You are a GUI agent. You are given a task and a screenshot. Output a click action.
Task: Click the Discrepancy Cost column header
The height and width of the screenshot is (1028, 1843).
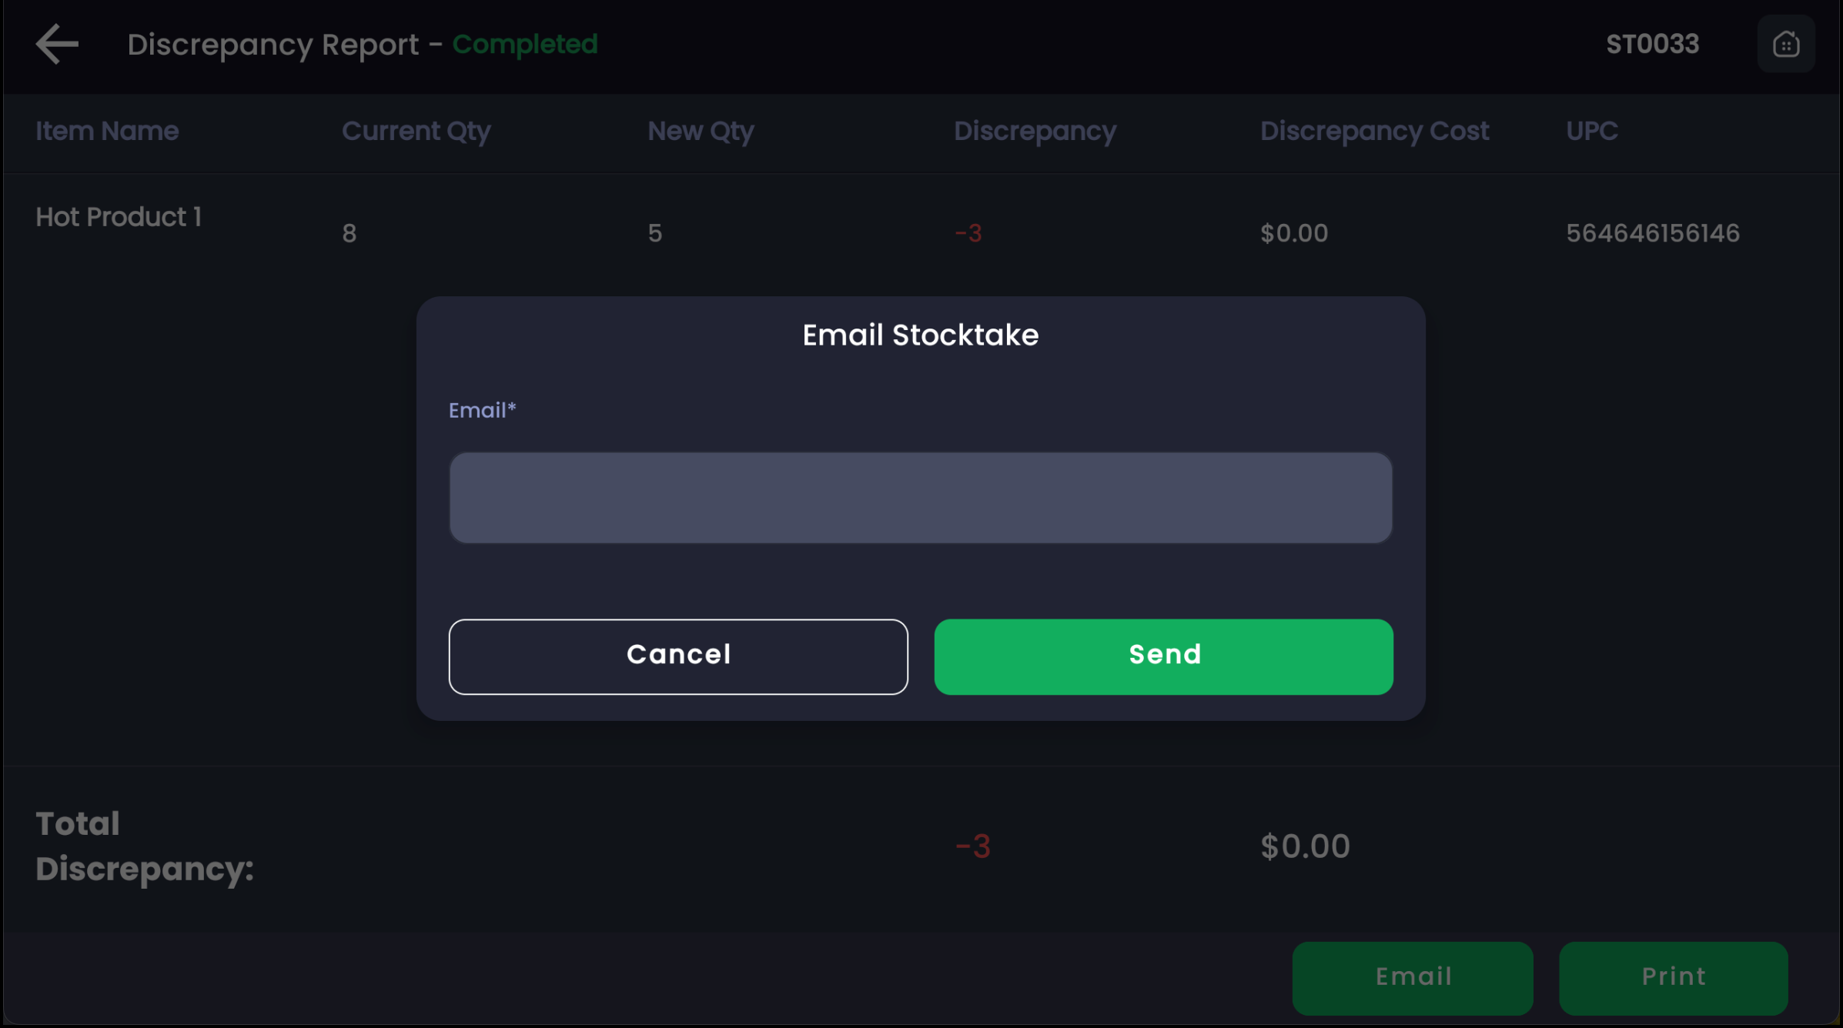tap(1374, 132)
